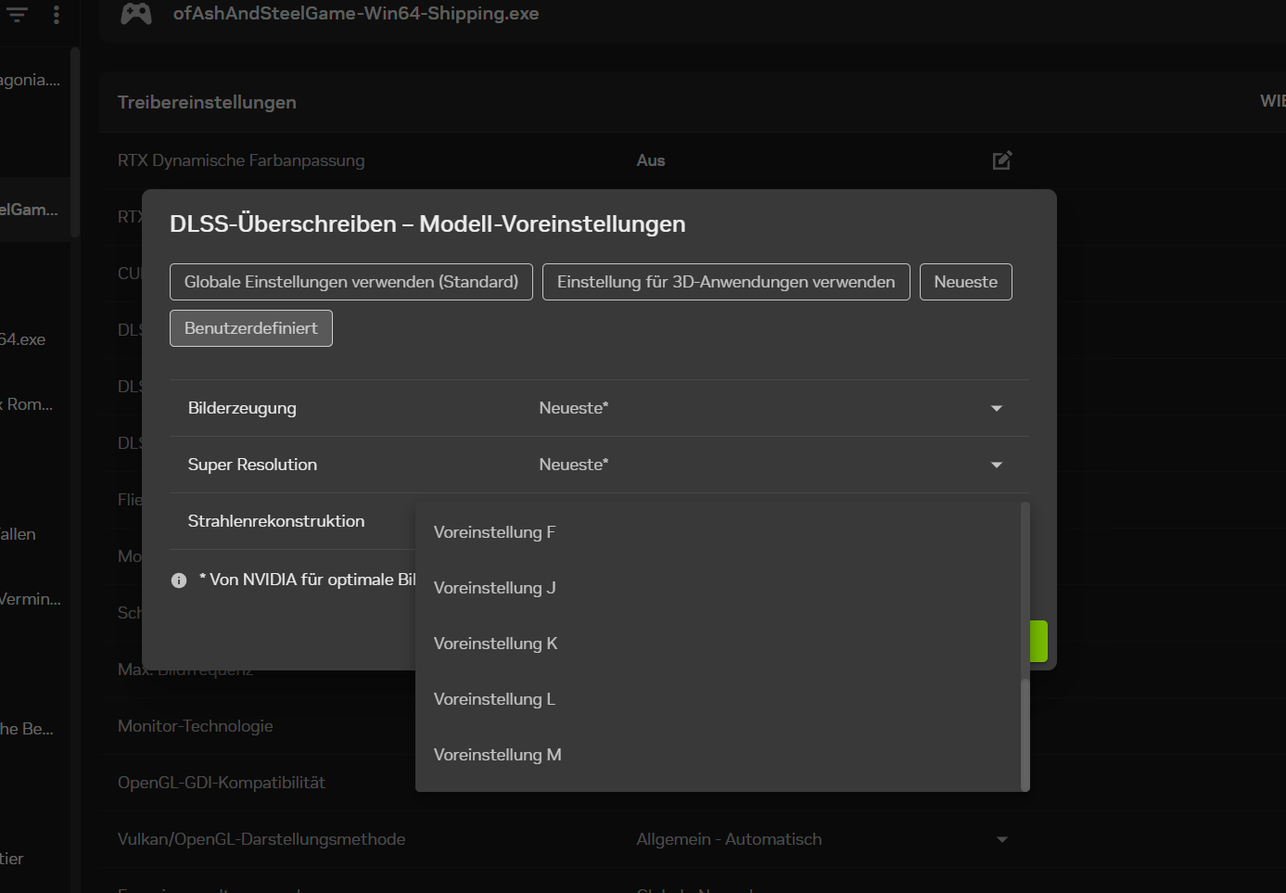Click the Super Resolution label
1286x893 pixels.
(252, 465)
